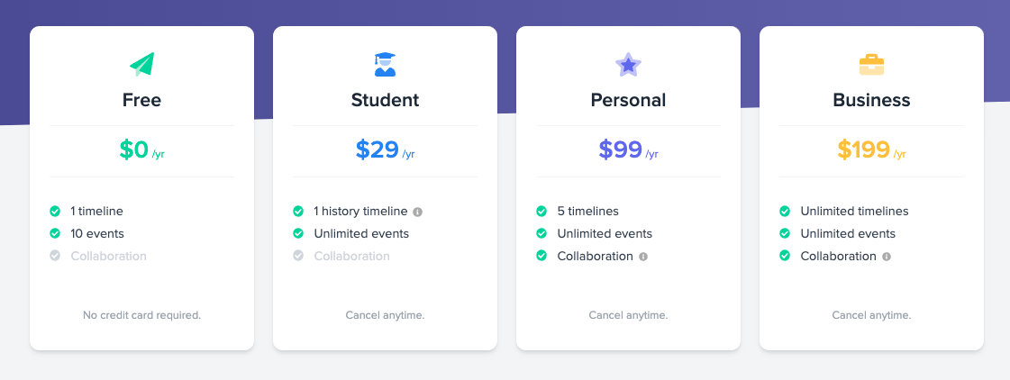The width and height of the screenshot is (1010, 380).
Task: Click the yellow briefcase Business icon
Action: [x=871, y=64]
